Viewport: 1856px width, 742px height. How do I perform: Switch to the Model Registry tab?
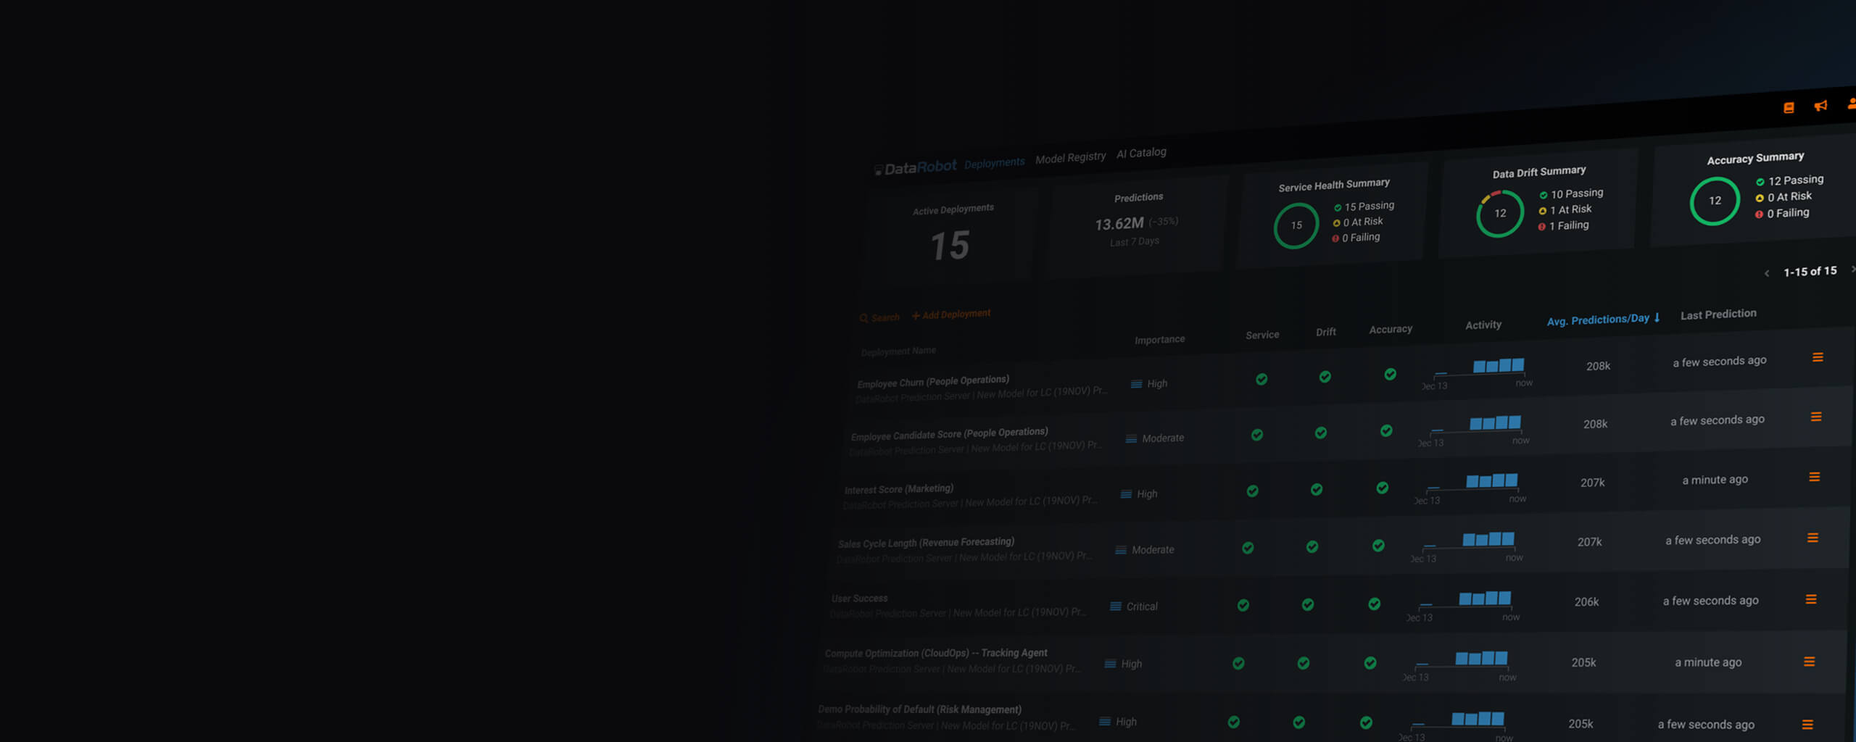point(1070,157)
